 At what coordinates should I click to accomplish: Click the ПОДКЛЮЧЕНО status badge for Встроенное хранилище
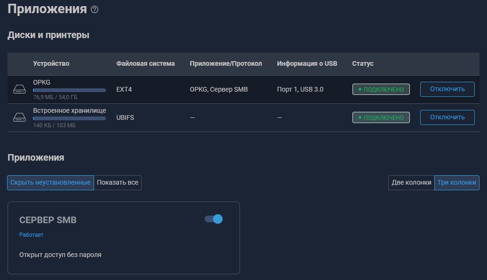pyautogui.click(x=381, y=117)
